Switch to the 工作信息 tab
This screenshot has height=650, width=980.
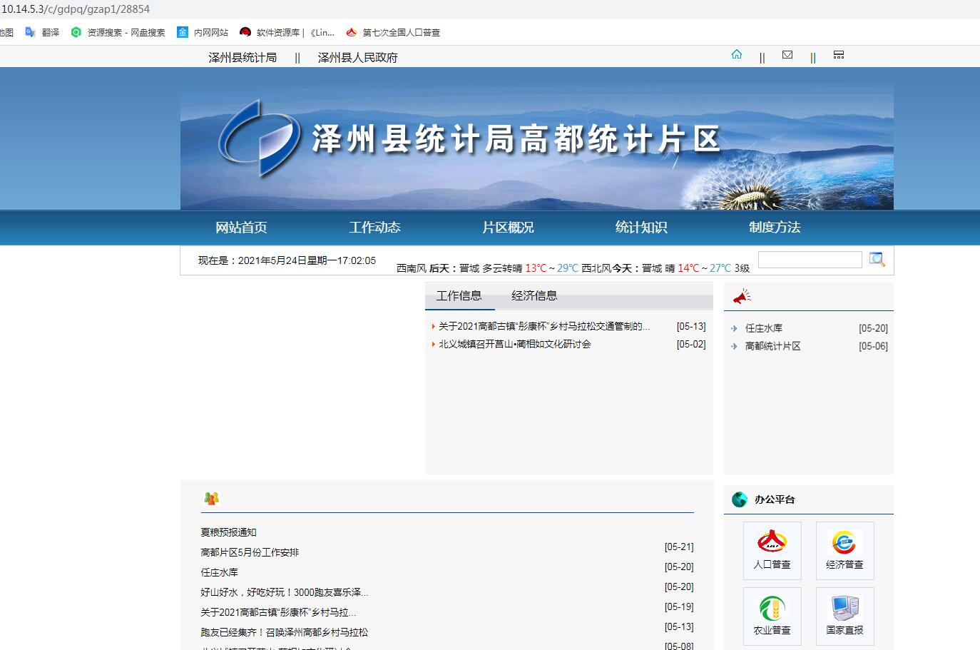[x=459, y=296]
